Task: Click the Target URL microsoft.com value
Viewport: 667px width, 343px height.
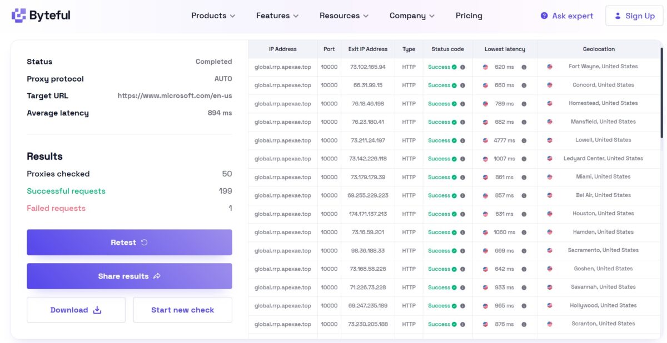Action: 175,96
